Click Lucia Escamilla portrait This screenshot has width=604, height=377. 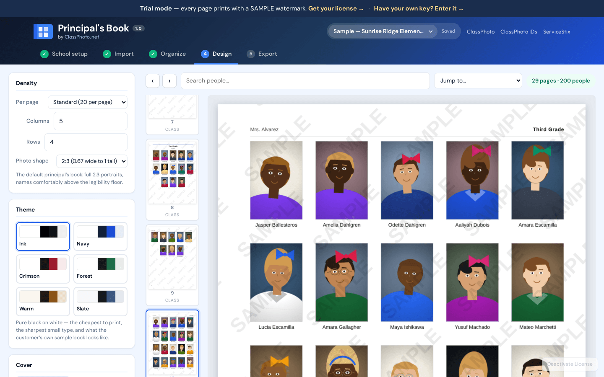(x=276, y=282)
